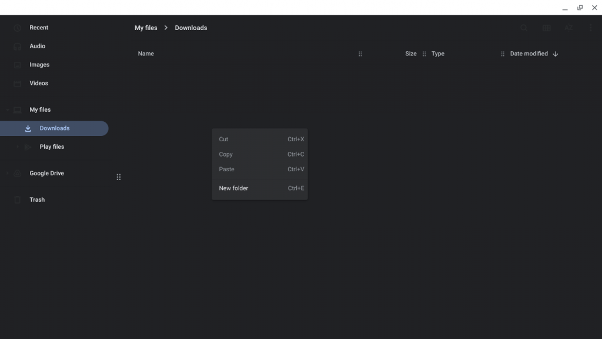Collapse the My files tree arrow

click(x=7, y=110)
